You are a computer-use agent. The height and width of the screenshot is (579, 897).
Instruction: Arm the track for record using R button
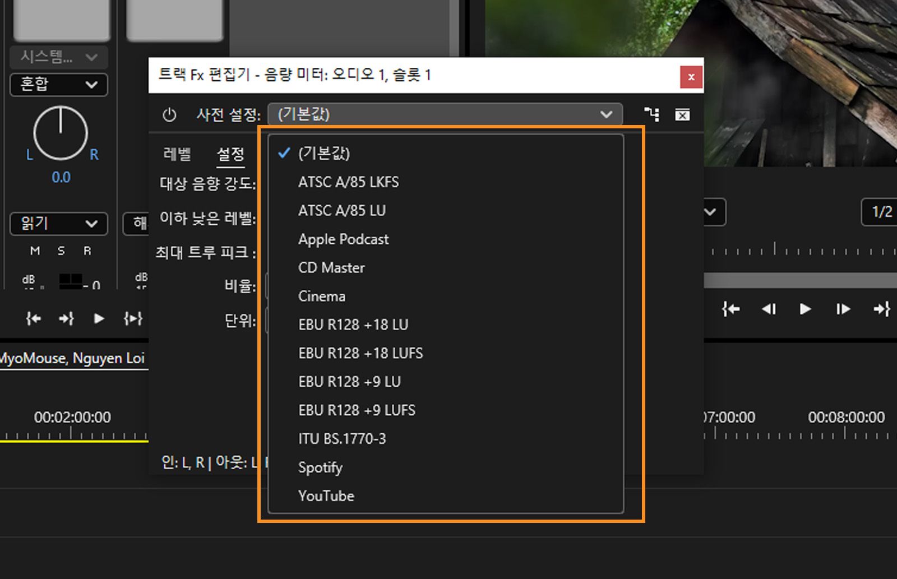[87, 251]
